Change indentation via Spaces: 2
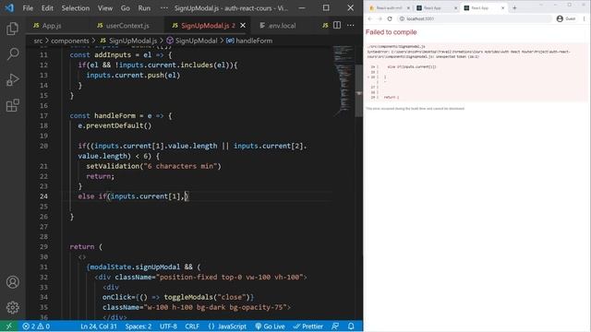Viewport: 591px width, 332px height. (x=139, y=326)
